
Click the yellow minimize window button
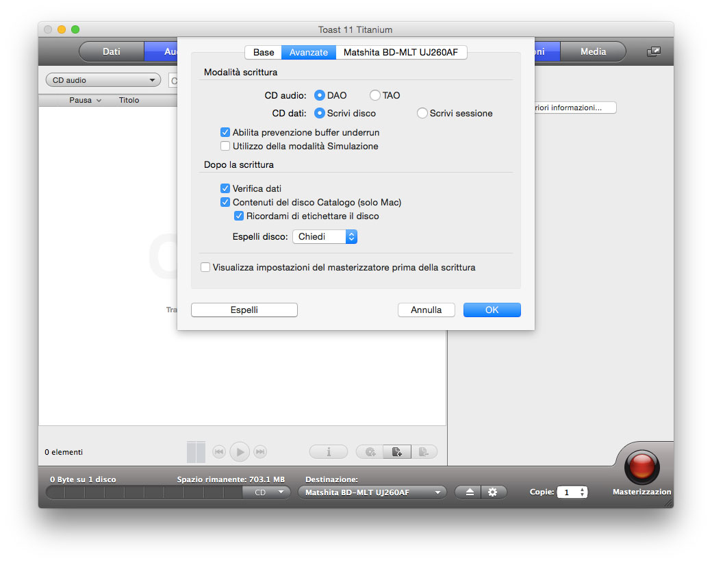click(62, 29)
